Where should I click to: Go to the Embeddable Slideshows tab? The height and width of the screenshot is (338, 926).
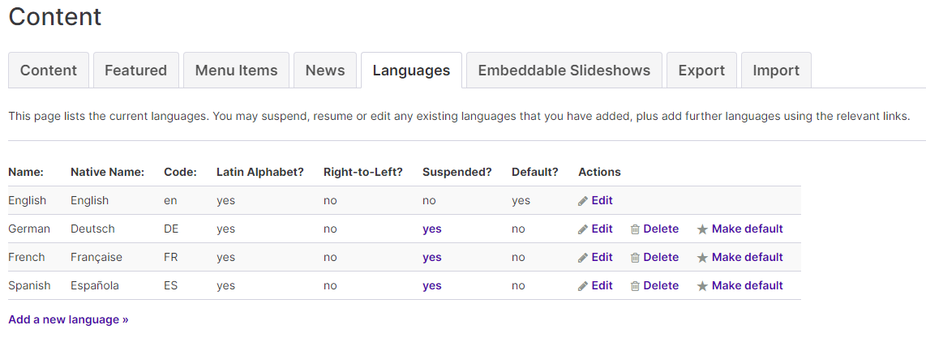[x=564, y=71]
